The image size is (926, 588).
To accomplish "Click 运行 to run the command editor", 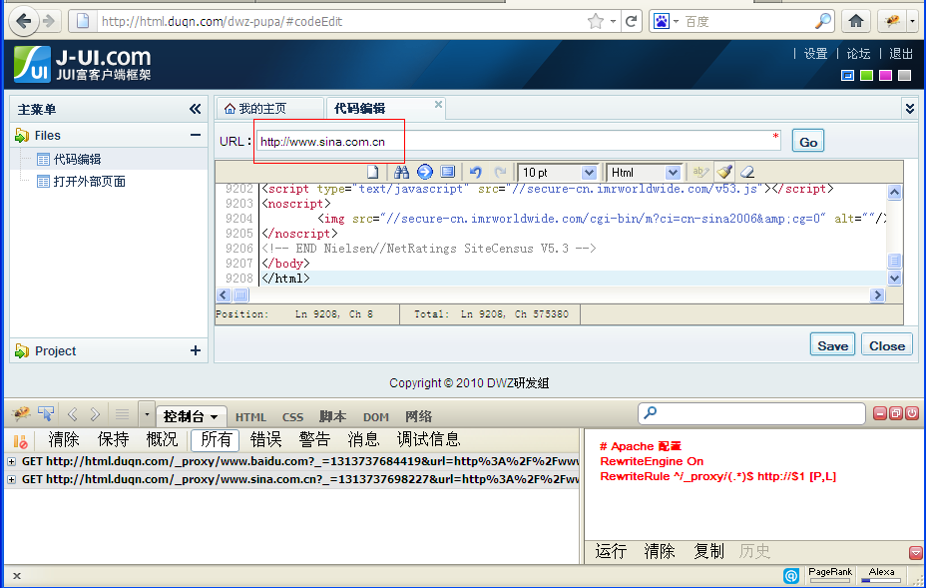I will pos(611,551).
